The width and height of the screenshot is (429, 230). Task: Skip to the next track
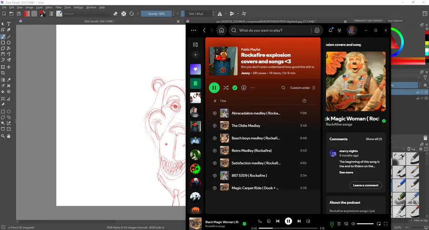299,221
